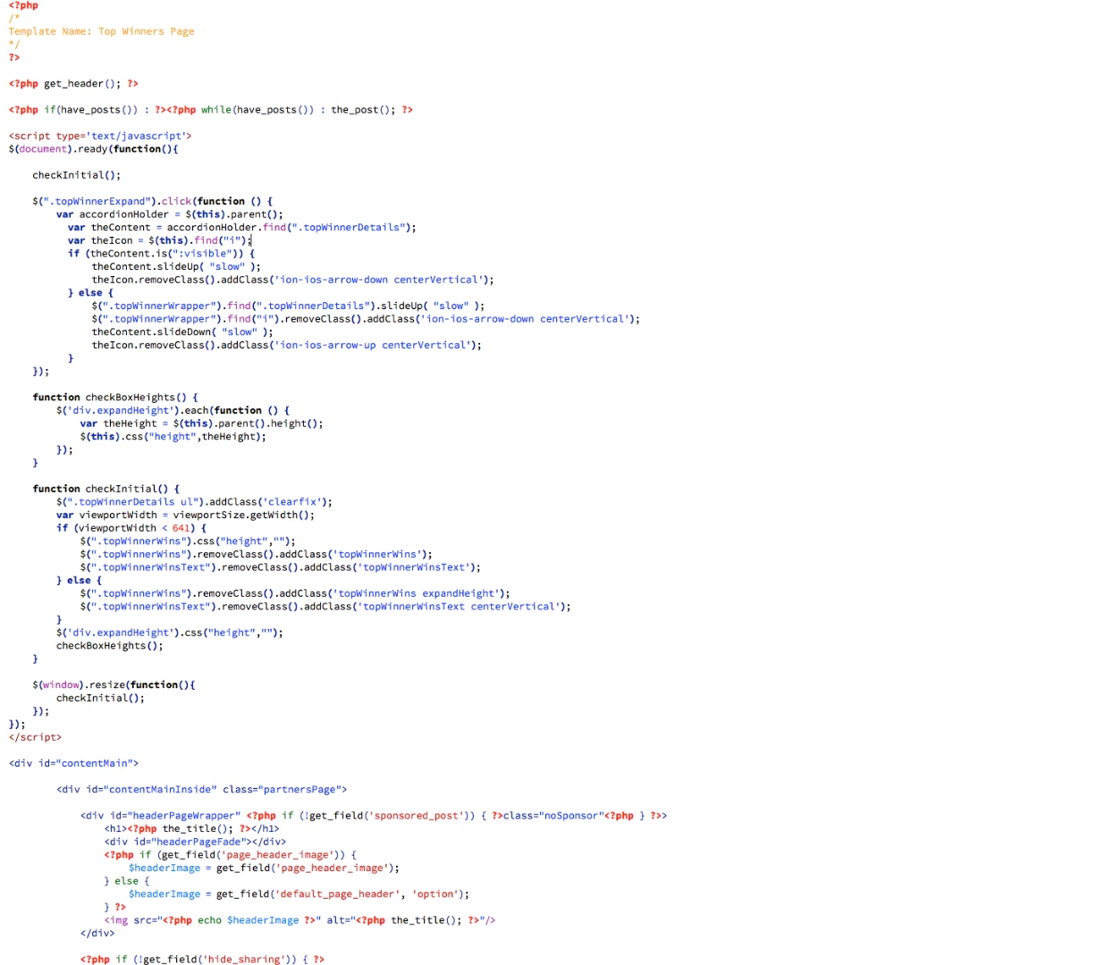Click the get_header() PHP line
The height and width of the screenshot is (965, 1097).
point(73,84)
